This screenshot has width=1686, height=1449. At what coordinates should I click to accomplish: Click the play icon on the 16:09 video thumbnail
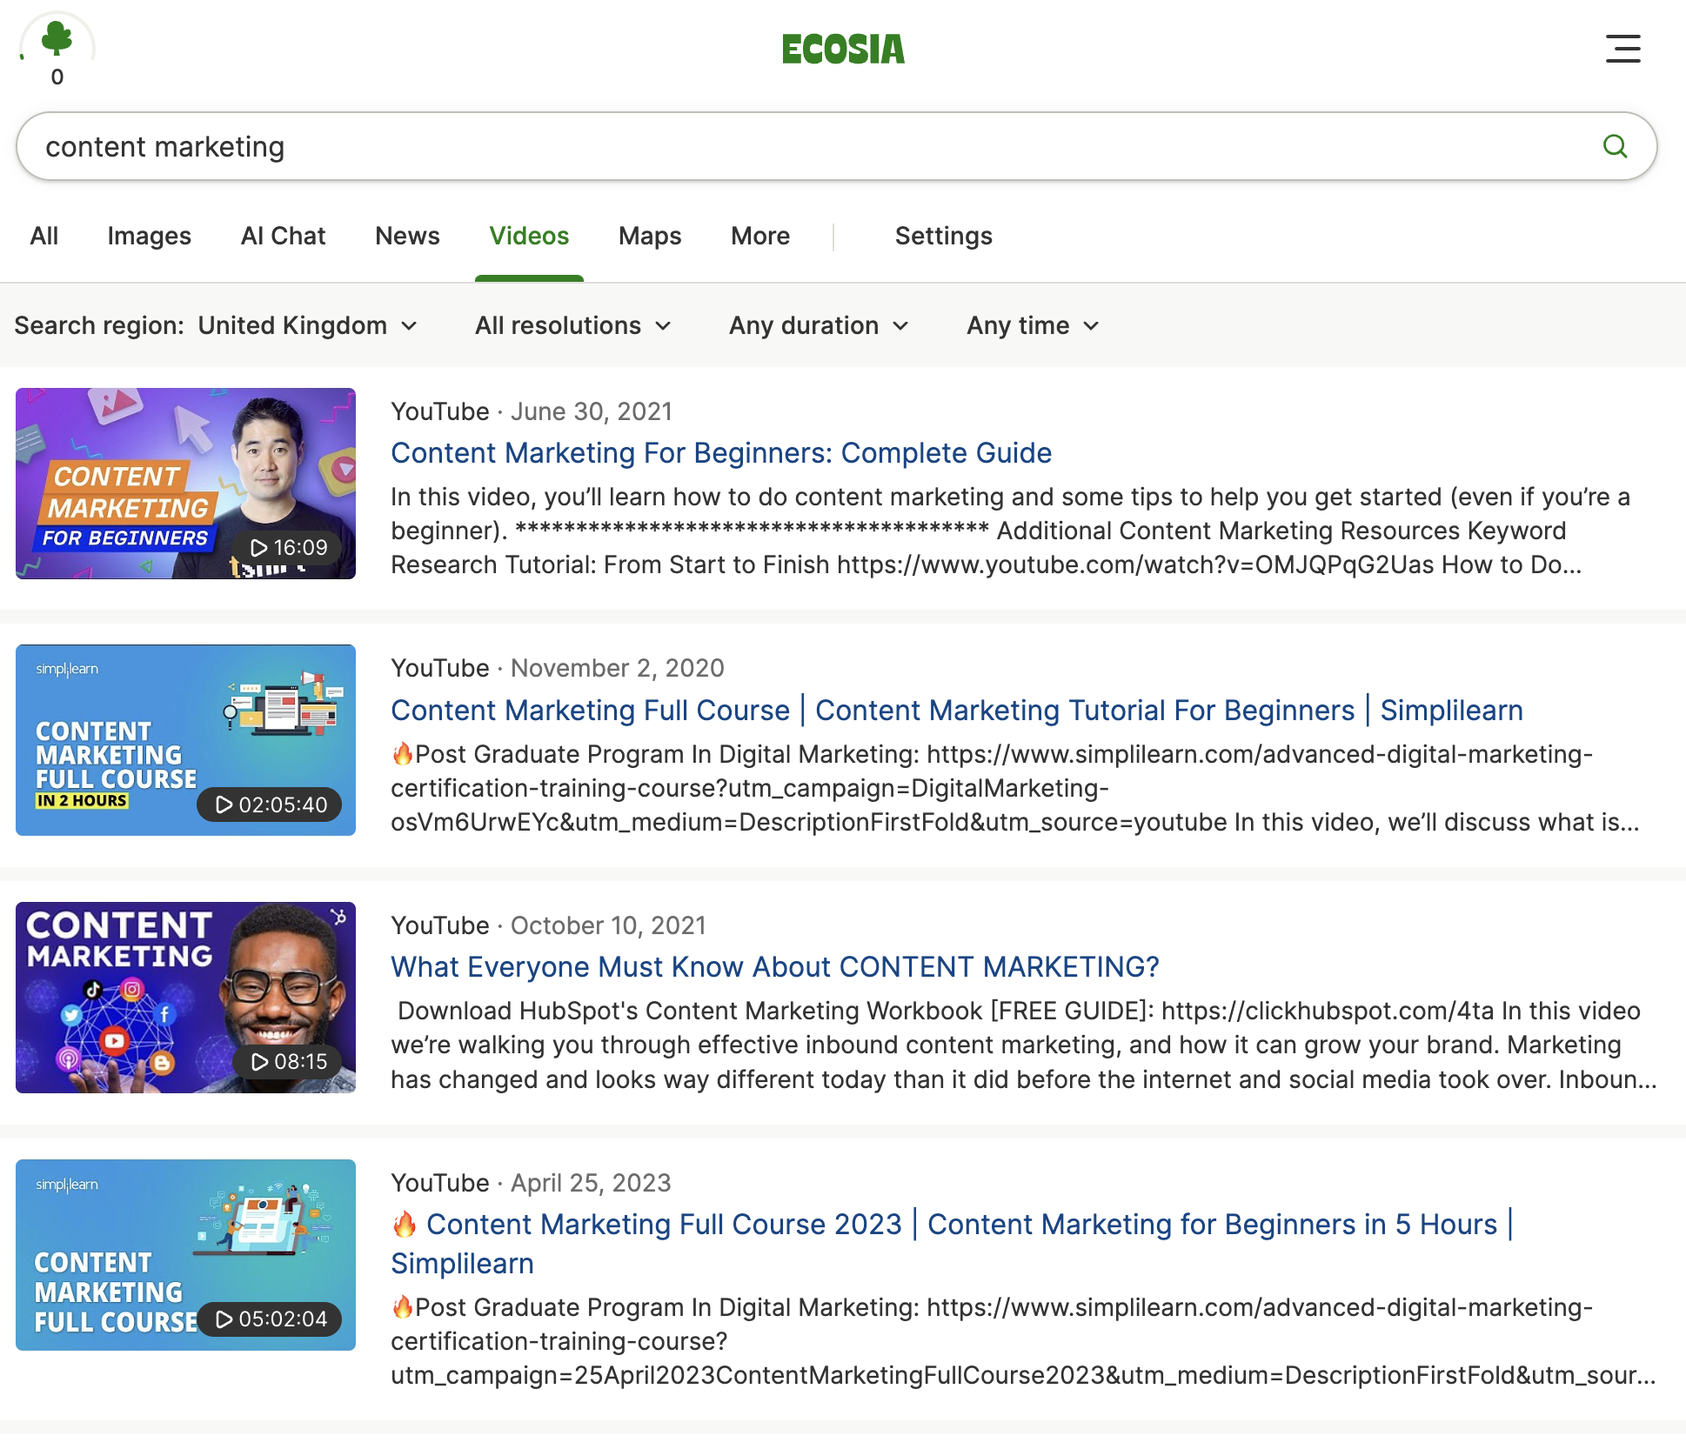pyautogui.click(x=258, y=548)
